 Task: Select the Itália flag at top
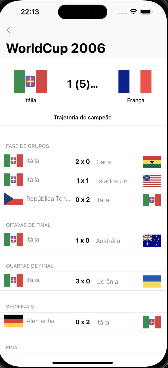[x=30, y=81]
